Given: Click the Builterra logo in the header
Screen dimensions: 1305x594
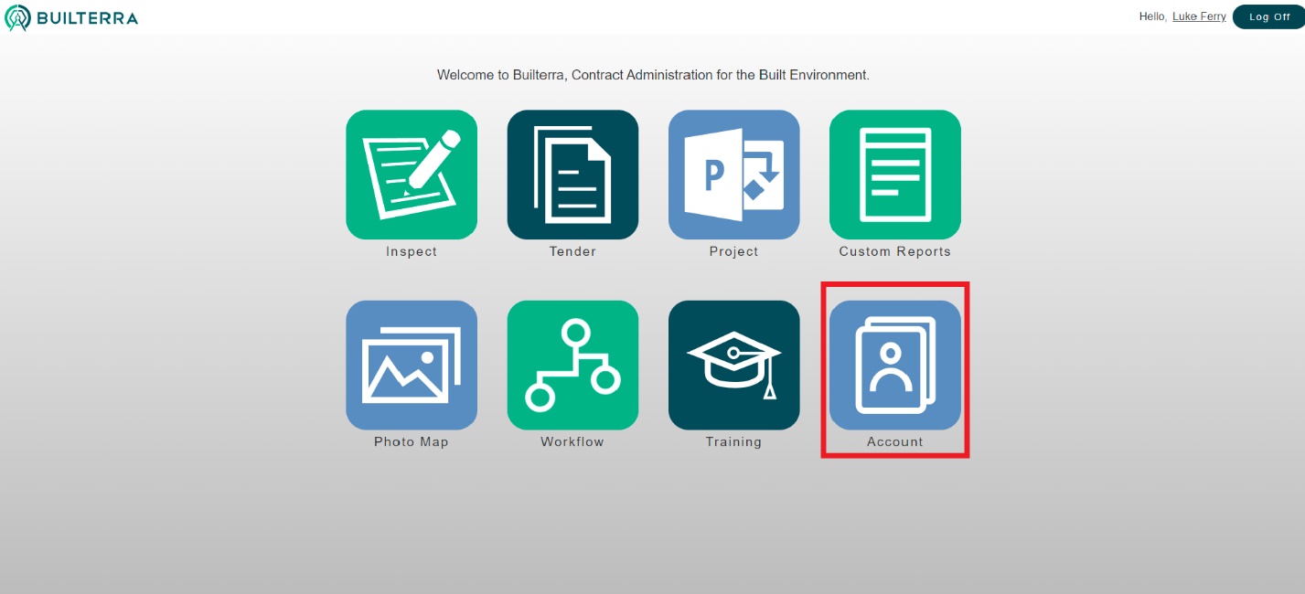Looking at the screenshot, I should [71, 17].
